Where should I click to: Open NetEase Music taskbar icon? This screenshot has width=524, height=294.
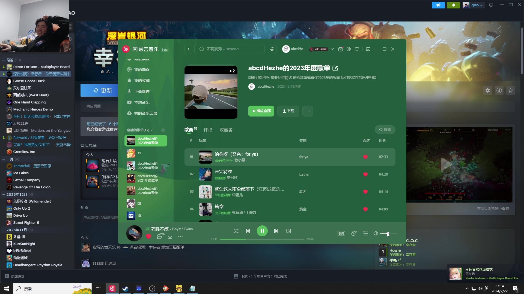pyautogui.click(x=112, y=289)
